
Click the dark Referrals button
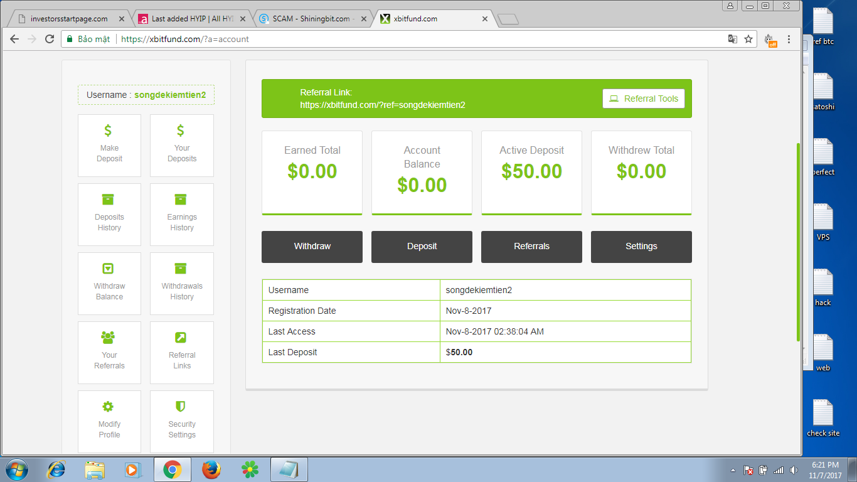click(x=531, y=247)
